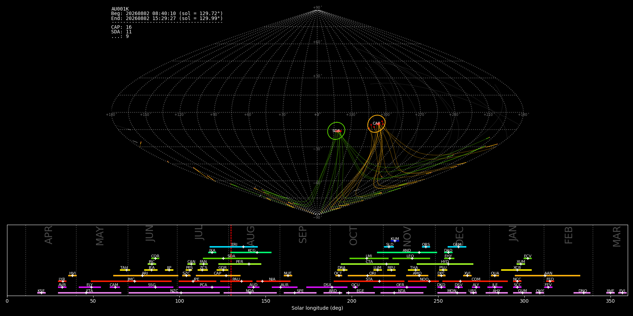Viewport: 633px width, 316px height.
Task: Select the ETA shower bar
Action: coord(90,293)
